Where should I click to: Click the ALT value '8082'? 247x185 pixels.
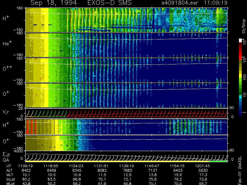(102, 171)
